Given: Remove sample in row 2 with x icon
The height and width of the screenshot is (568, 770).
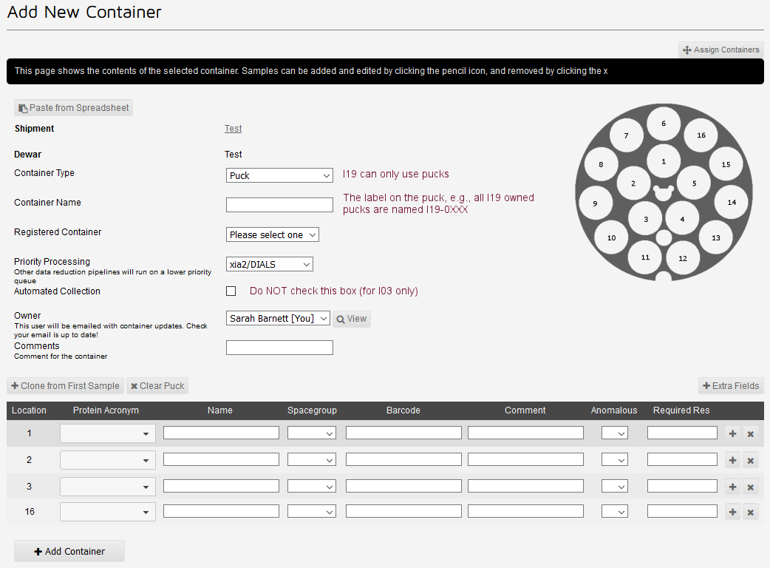Looking at the screenshot, I should (750, 460).
